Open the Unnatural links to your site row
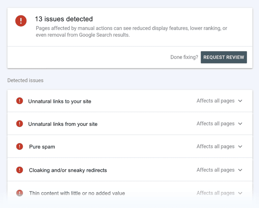The image size is (259, 208). [x=60, y=101]
